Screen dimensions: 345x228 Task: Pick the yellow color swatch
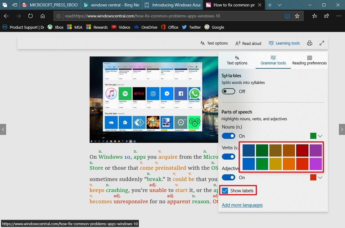point(276,164)
